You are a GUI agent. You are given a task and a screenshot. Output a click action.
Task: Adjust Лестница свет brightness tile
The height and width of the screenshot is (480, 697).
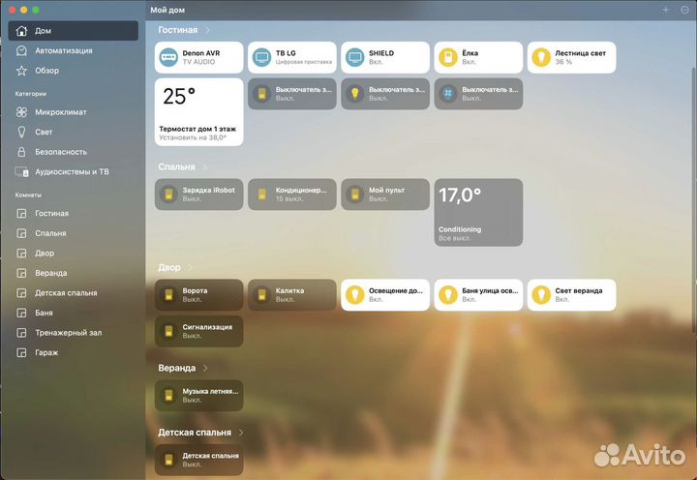click(571, 57)
